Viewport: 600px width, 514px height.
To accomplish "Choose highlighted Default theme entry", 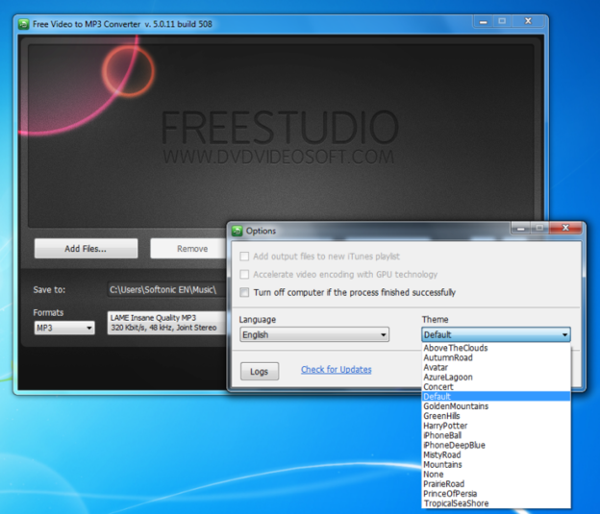I will click(x=496, y=397).
